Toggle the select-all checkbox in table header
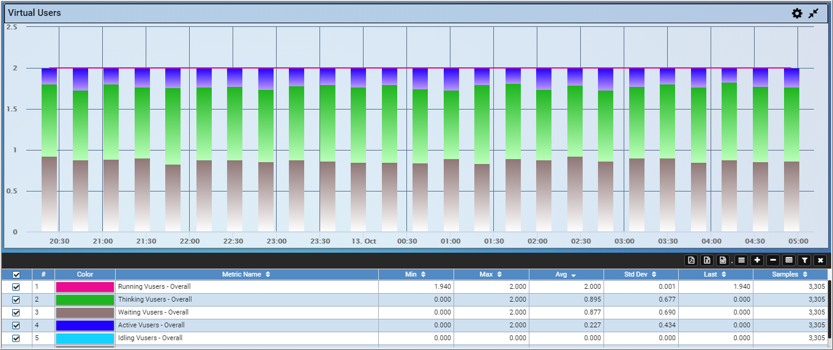This screenshot has height=350, width=833. [17, 274]
